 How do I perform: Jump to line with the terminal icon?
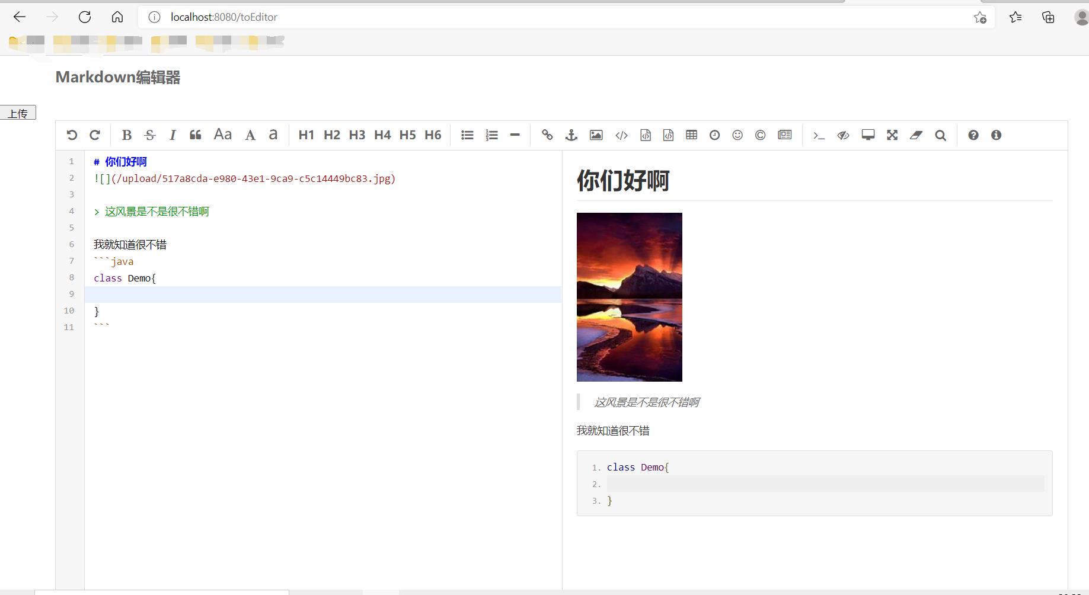pos(819,135)
